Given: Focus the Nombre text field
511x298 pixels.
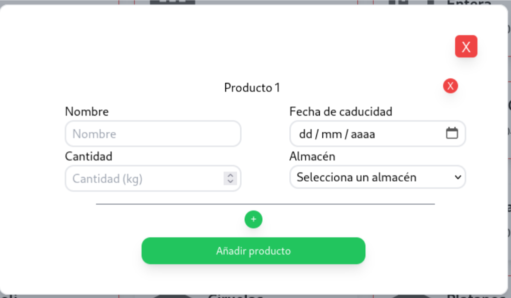Looking at the screenshot, I should pos(153,134).
